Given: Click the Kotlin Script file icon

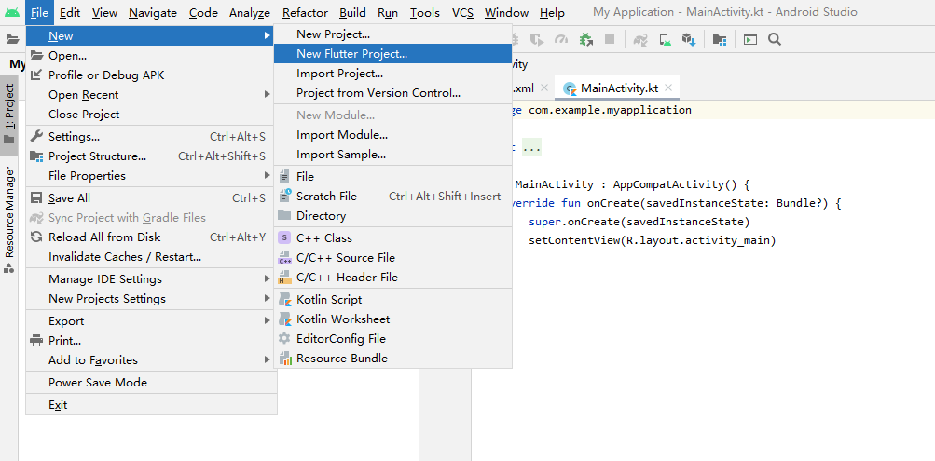Looking at the screenshot, I should click(285, 300).
